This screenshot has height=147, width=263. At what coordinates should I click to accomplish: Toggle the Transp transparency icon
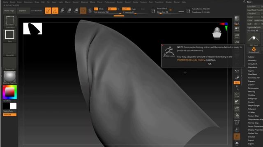click(237, 129)
